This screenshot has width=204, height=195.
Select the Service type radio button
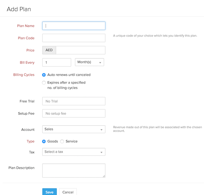62,141
